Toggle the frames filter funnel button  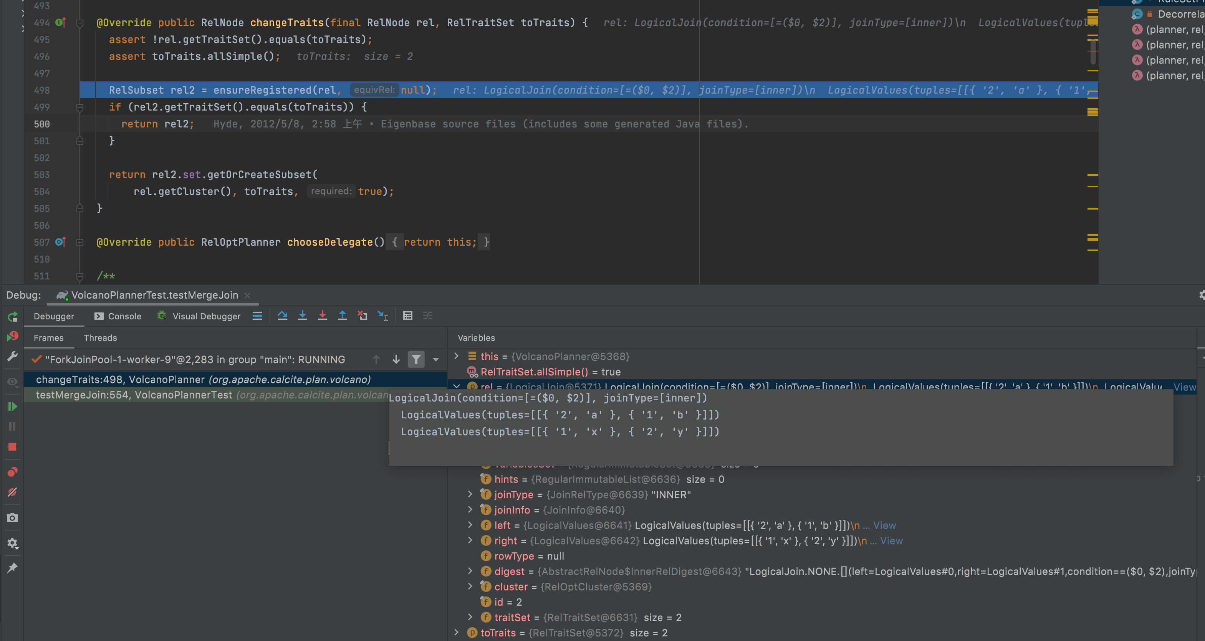tap(416, 359)
